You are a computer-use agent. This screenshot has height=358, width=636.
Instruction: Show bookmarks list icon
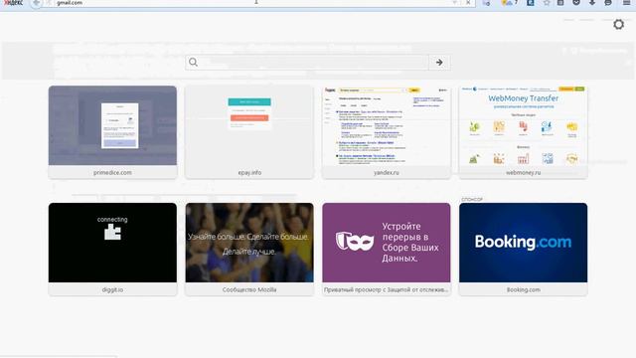[560, 3]
